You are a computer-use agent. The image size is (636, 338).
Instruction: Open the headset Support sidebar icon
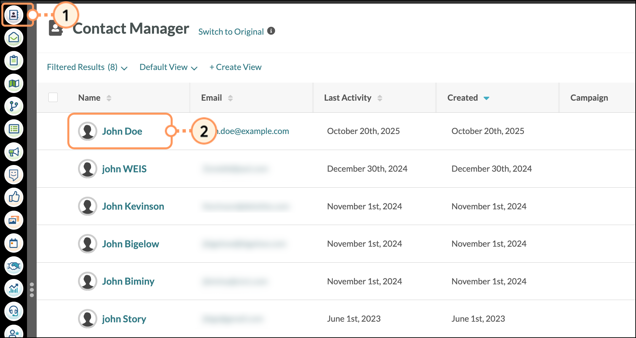point(14,311)
